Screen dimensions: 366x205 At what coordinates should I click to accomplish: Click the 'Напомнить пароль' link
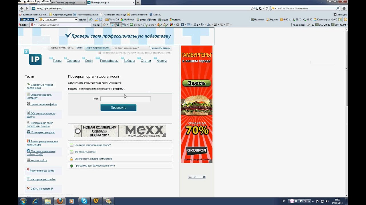(160, 48)
